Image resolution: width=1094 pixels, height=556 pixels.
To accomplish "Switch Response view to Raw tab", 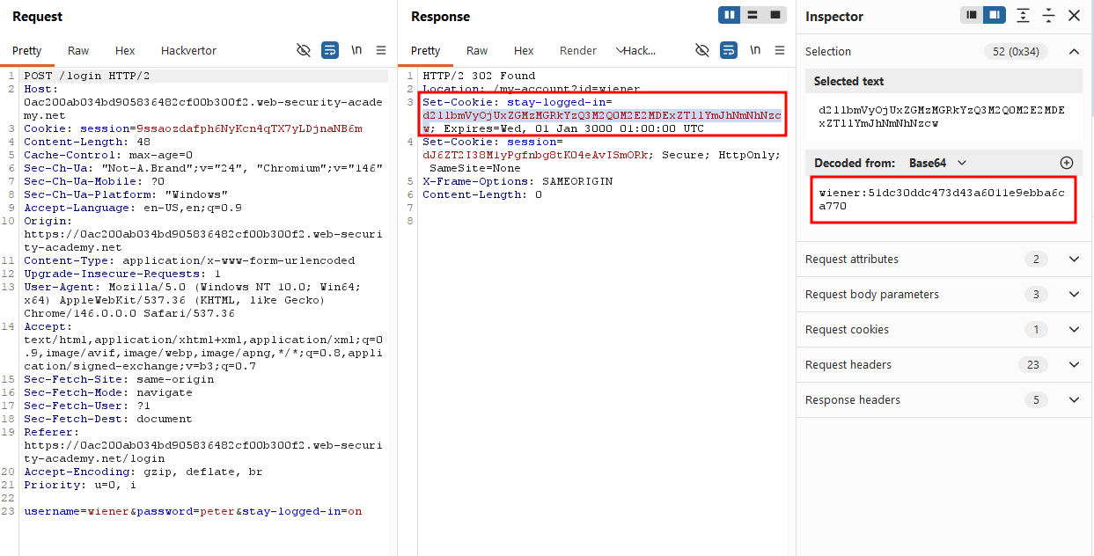I will click(x=477, y=51).
